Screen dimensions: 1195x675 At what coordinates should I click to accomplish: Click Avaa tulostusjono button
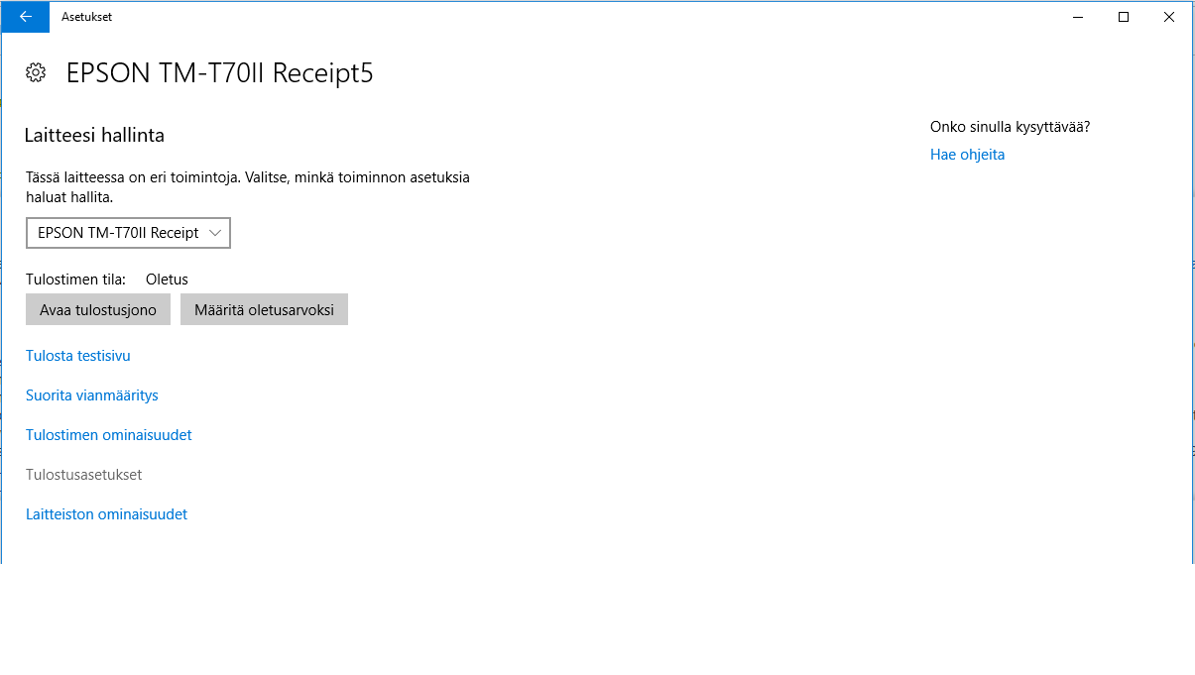point(98,309)
